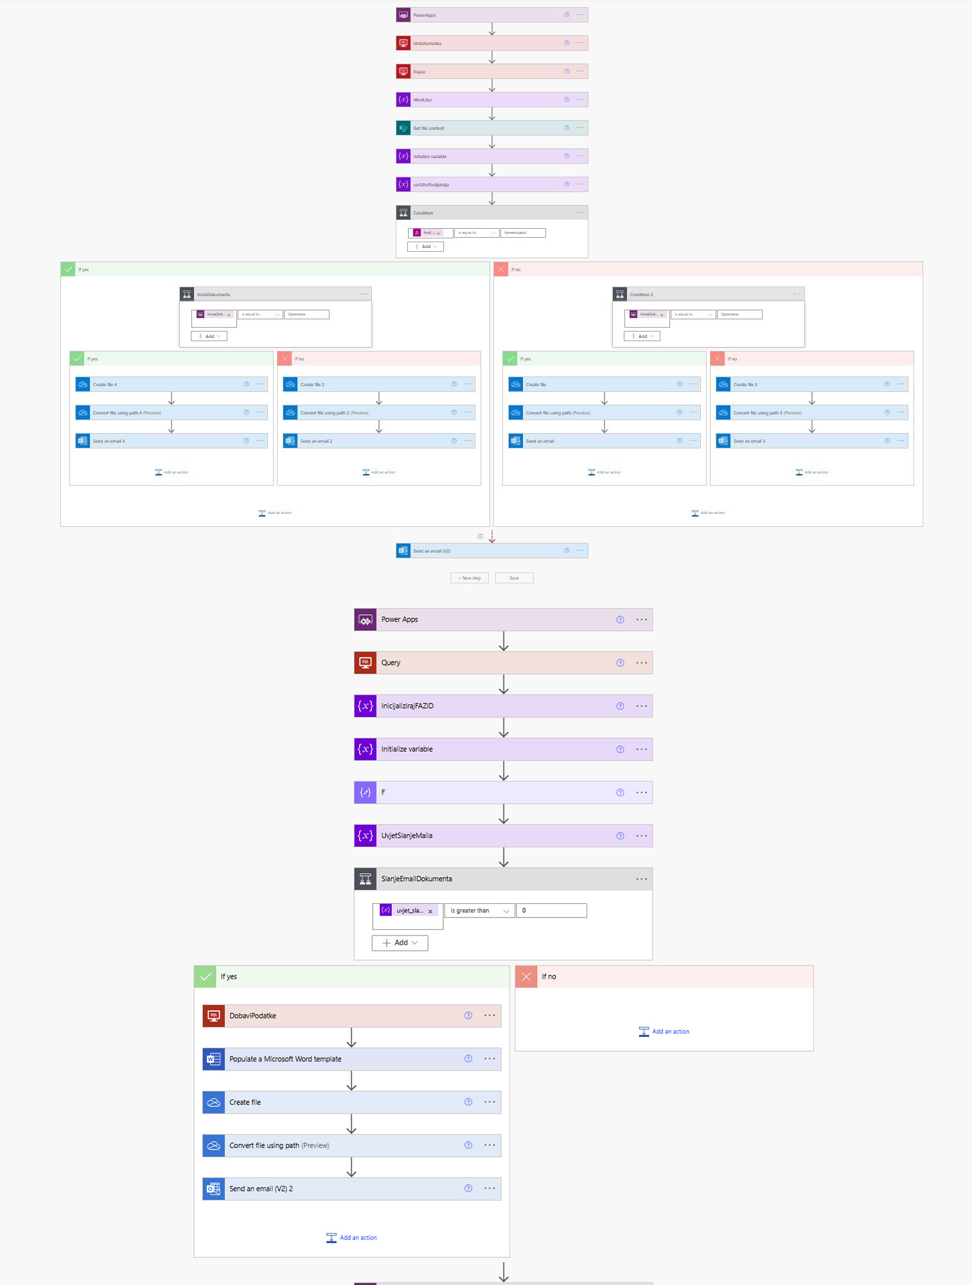Remove the uvjet_sla token with its x
This screenshot has height=1285, width=972.
click(x=430, y=911)
